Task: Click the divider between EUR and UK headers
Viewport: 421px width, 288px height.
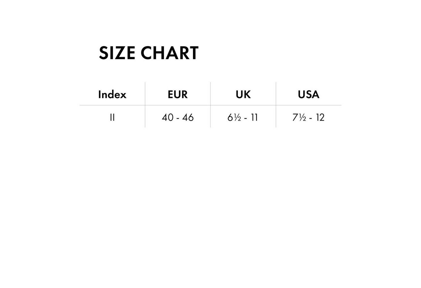Action: 210,94
